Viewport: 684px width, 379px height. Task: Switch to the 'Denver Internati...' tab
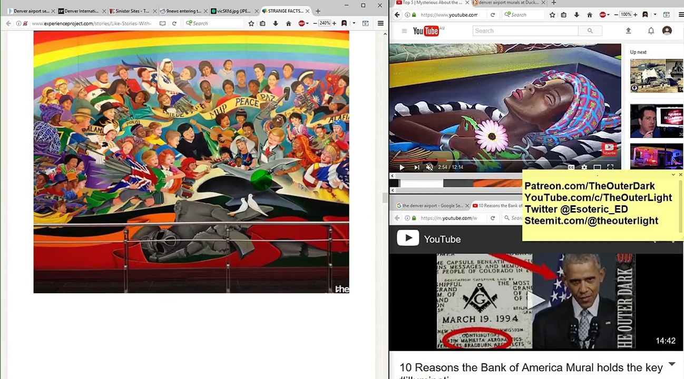click(x=82, y=11)
